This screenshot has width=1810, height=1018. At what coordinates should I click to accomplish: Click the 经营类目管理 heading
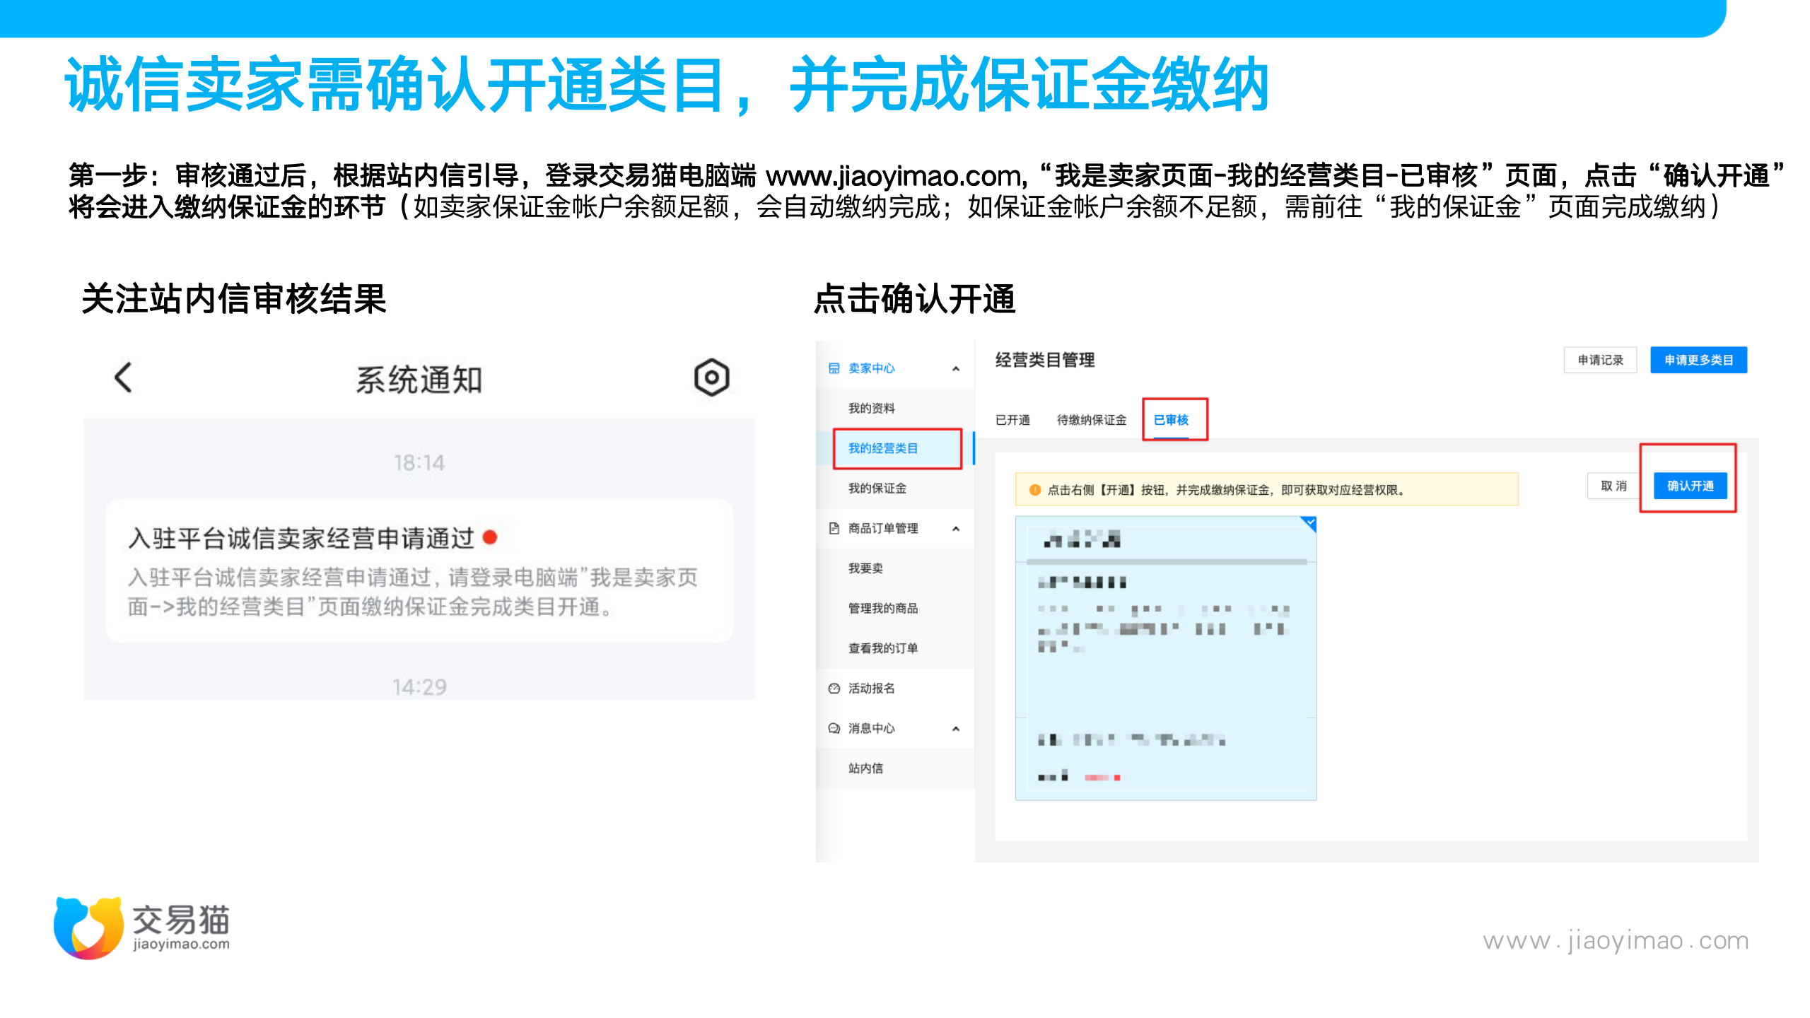coord(1045,360)
